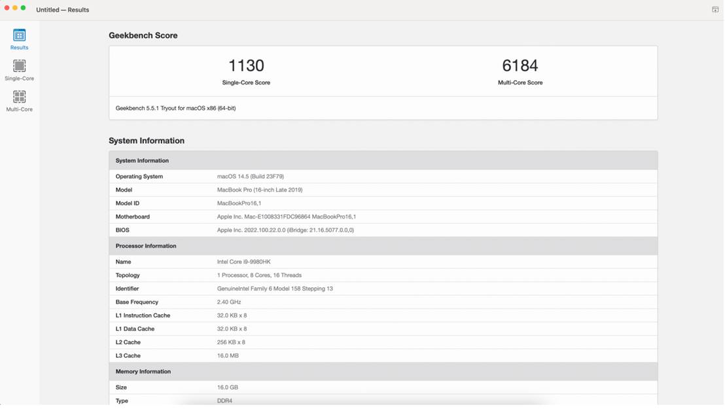Click the 'Operating System' row label
Screen dimensions: 725x409
139,176
